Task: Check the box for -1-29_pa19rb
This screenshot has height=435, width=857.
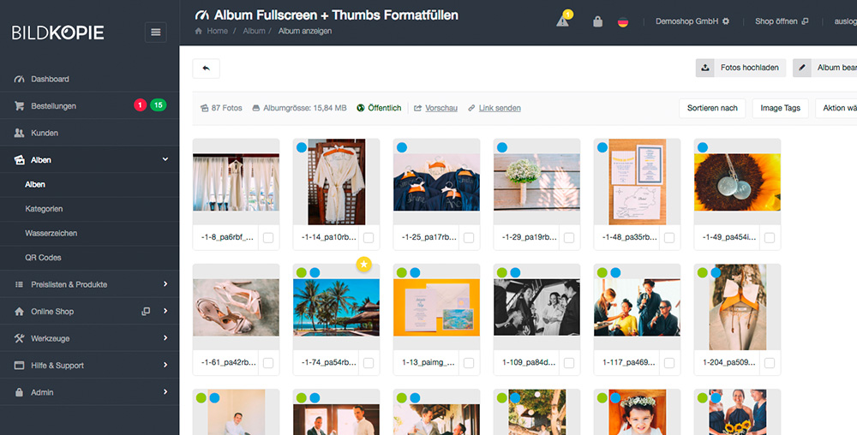Action: coord(569,238)
